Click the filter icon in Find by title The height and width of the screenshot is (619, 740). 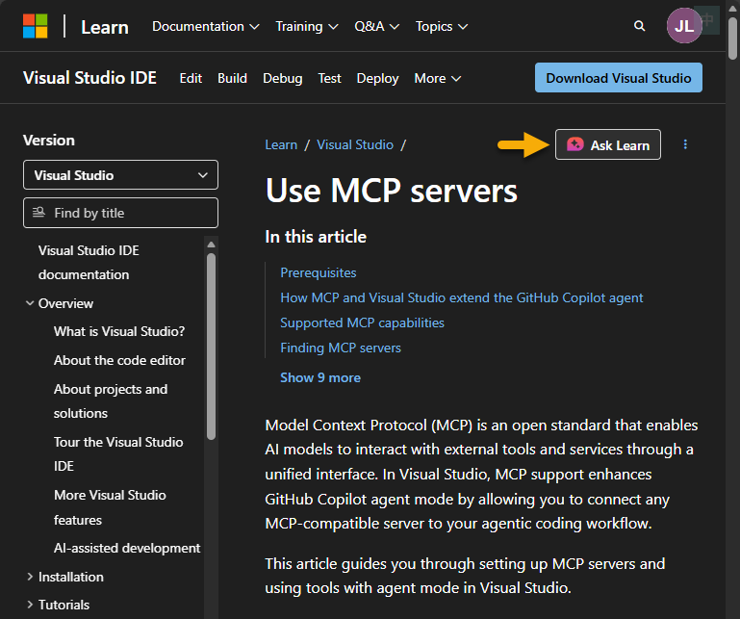pyautogui.click(x=39, y=213)
